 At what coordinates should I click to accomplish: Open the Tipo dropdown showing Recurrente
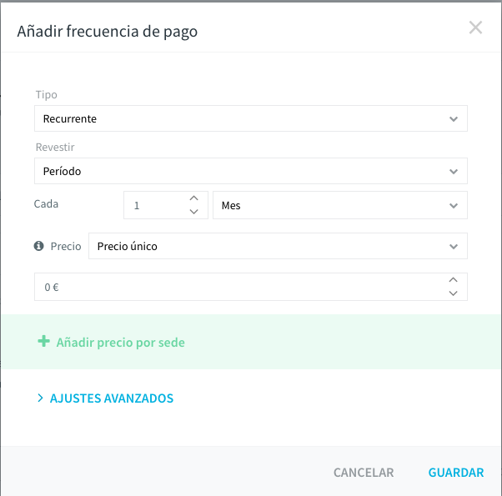coord(251,118)
